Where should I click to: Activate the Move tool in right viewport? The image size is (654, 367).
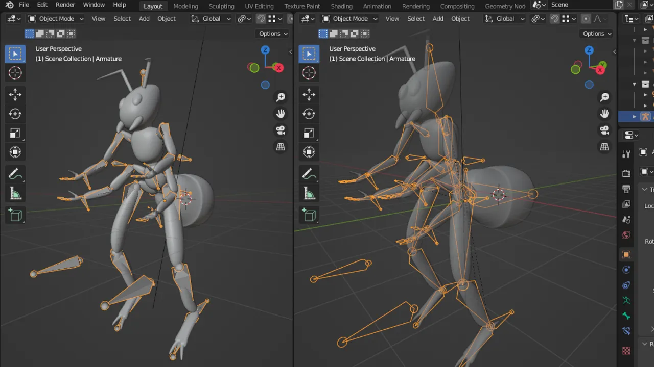pos(309,95)
